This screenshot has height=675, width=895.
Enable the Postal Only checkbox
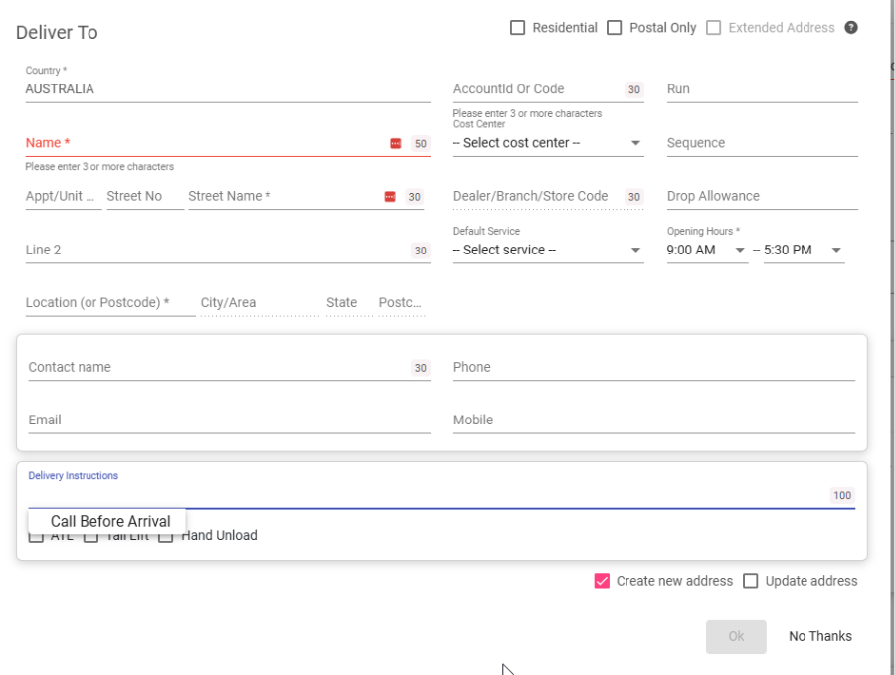pyautogui.click(x=615, y=28)
